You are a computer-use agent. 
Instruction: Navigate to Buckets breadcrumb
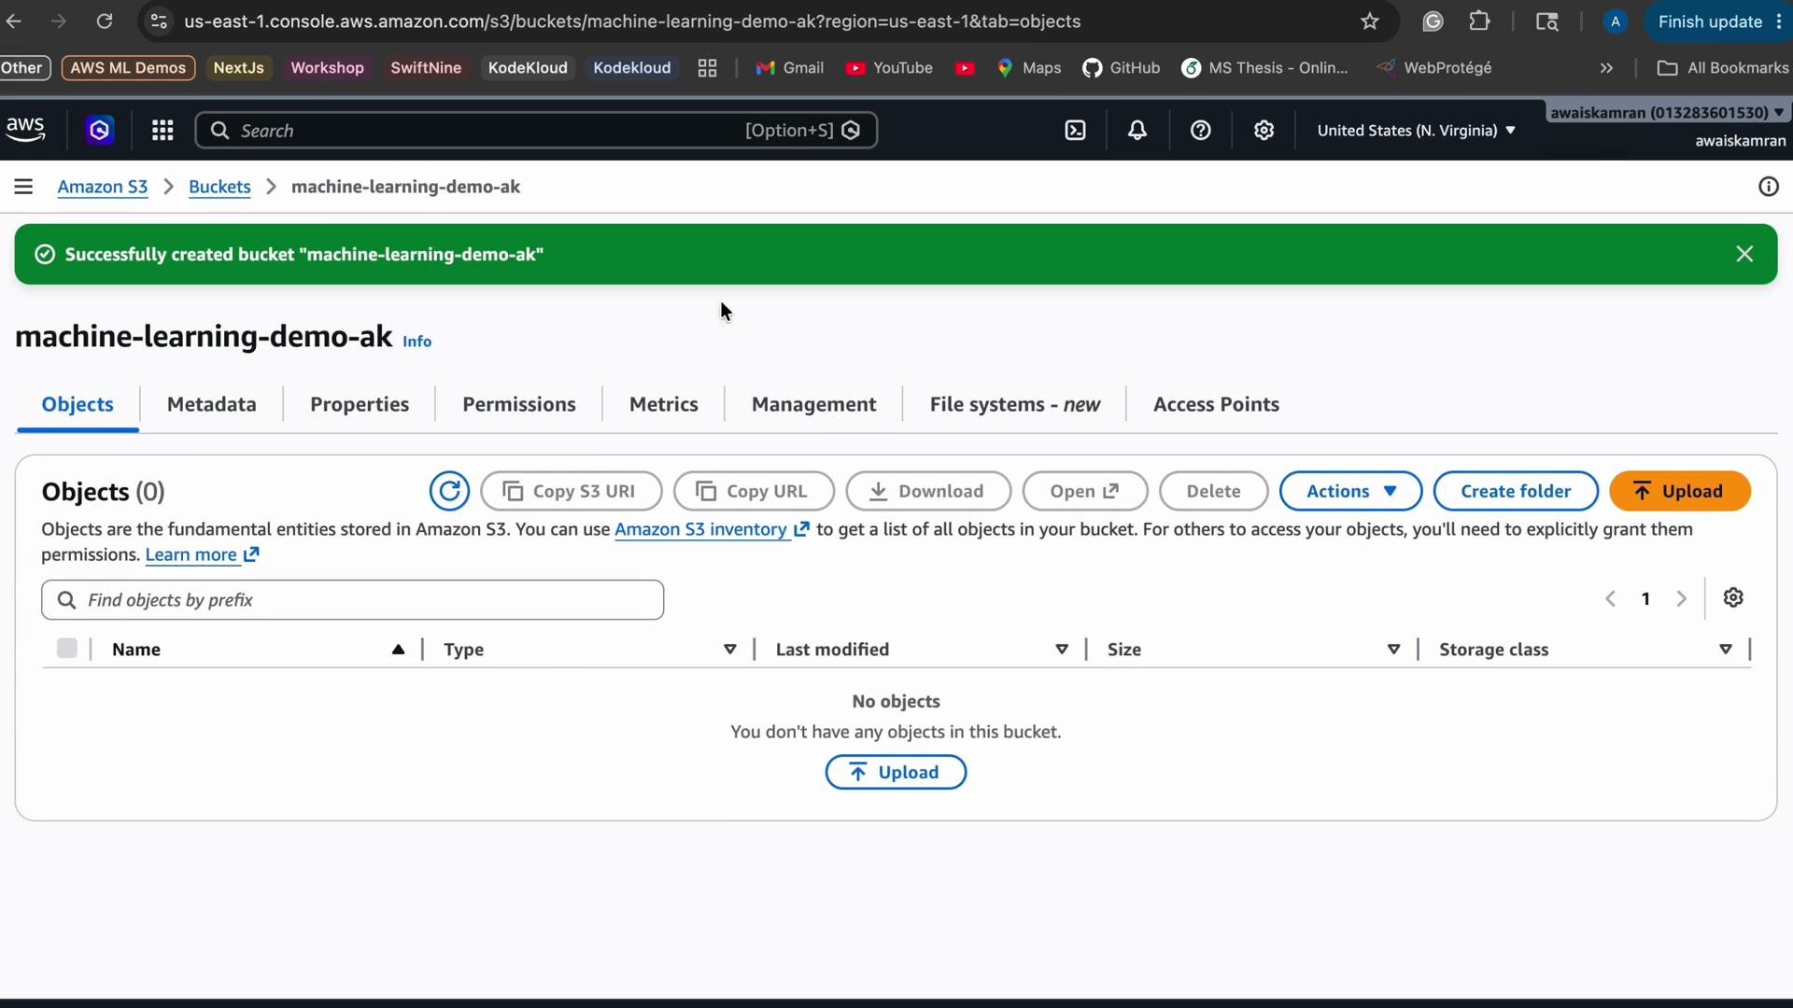(219, 187)
